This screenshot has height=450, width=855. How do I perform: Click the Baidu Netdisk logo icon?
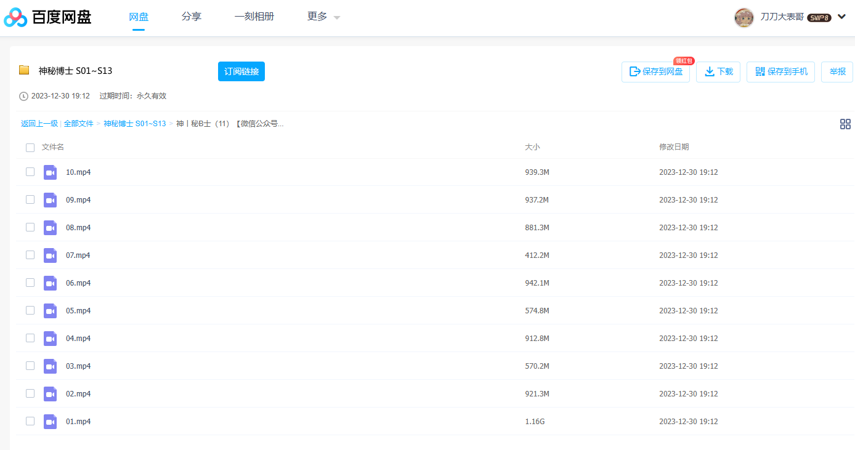[16, 17]
